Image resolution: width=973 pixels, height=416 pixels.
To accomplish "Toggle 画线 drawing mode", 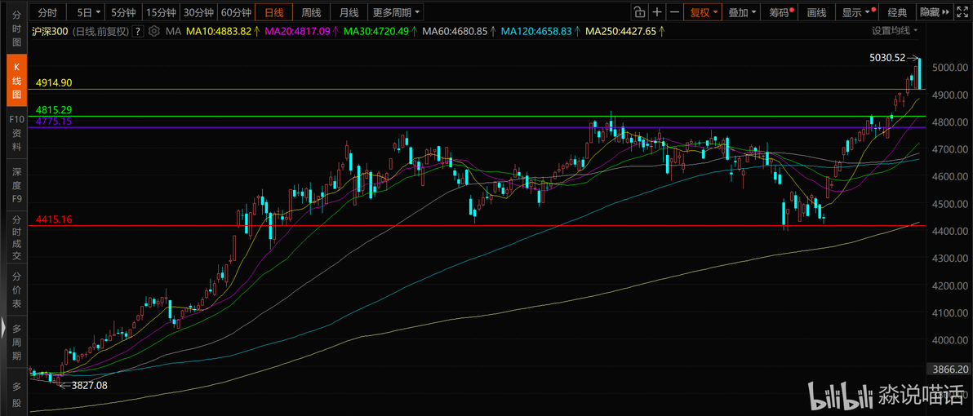I will [816, 12].
